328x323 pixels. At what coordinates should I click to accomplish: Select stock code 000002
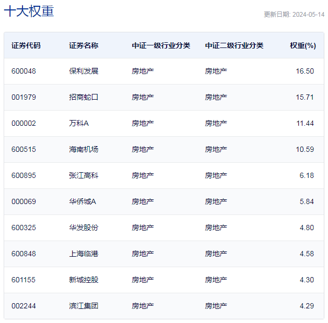24,123
